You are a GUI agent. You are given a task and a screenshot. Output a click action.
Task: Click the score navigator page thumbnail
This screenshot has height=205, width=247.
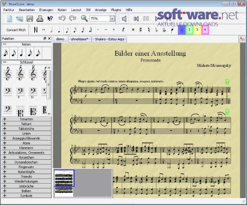(64, 183)
